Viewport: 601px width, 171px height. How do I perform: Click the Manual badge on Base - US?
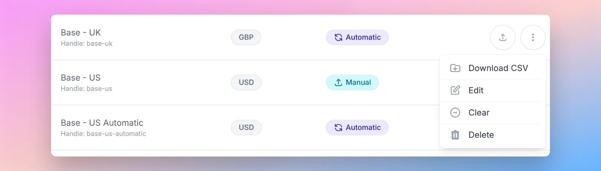coord(353,83)
